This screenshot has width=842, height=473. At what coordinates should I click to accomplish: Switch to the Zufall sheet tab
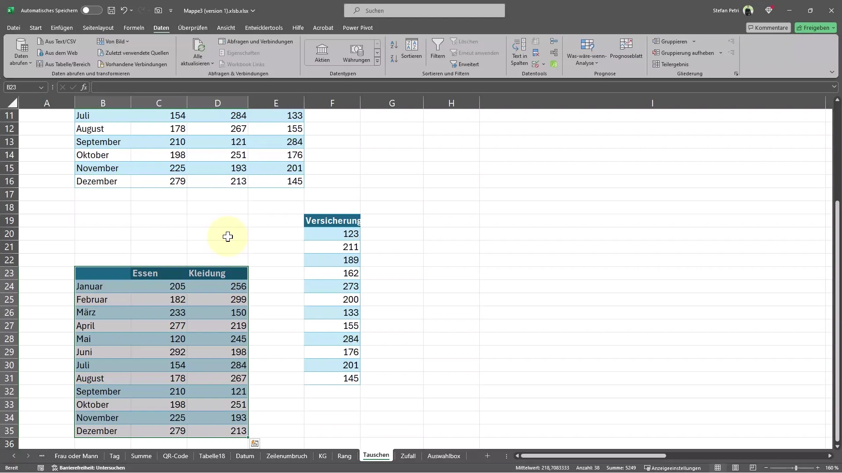[408, 456]
